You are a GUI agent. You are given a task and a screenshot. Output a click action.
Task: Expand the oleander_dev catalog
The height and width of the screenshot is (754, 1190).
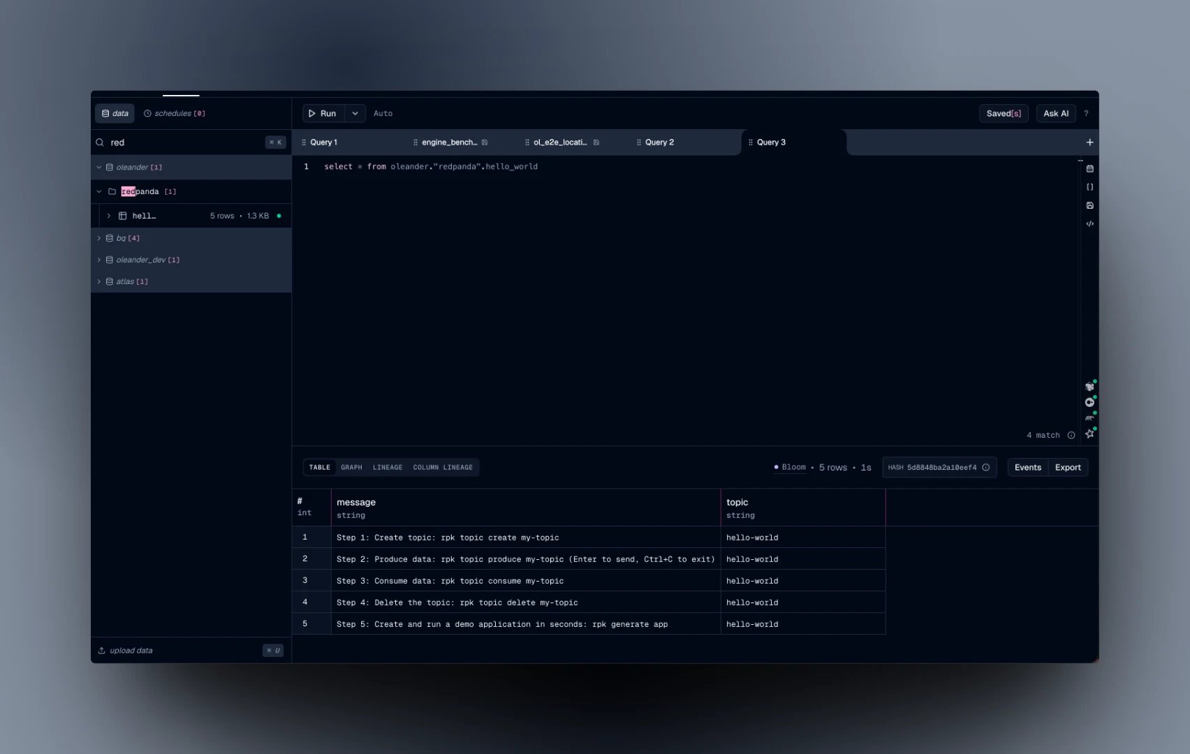tap(98, 260)
